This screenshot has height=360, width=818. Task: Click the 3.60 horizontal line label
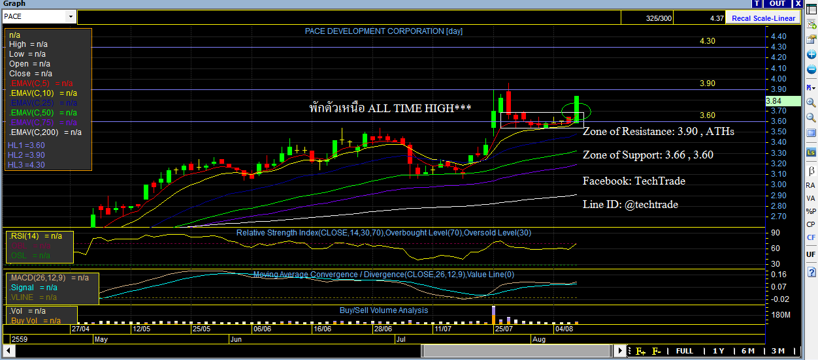pos(707,115)
